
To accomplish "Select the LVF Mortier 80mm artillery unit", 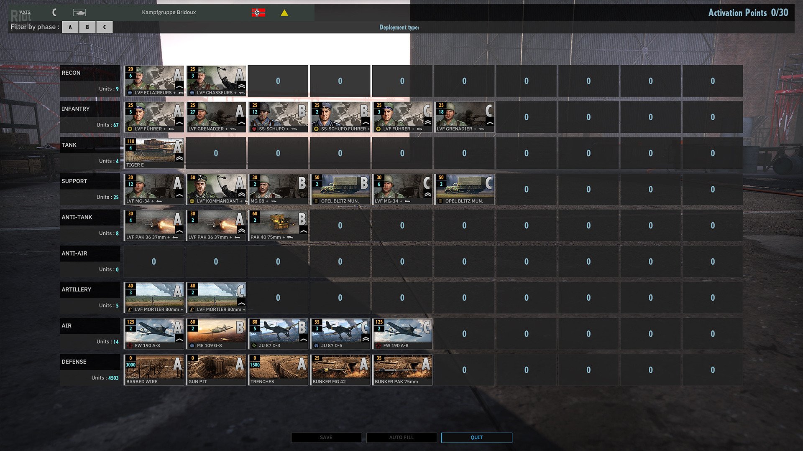I will (153, 297).
